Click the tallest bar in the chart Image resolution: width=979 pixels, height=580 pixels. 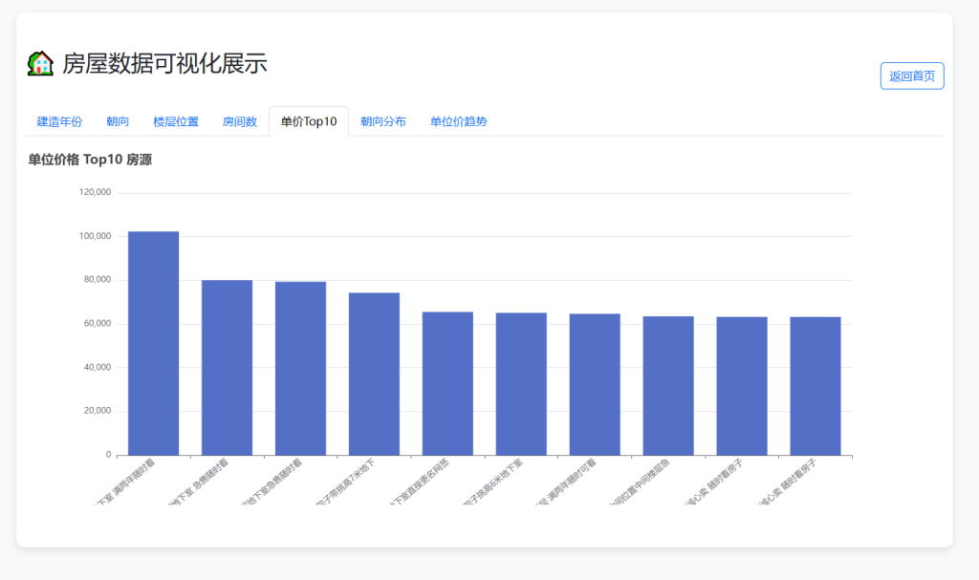[x=153, y=344]
